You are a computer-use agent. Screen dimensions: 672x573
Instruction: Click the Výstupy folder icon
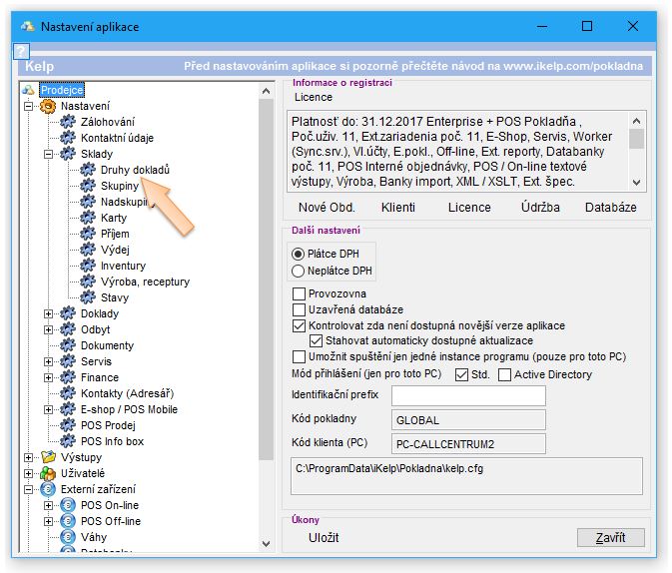pos(47,457)
